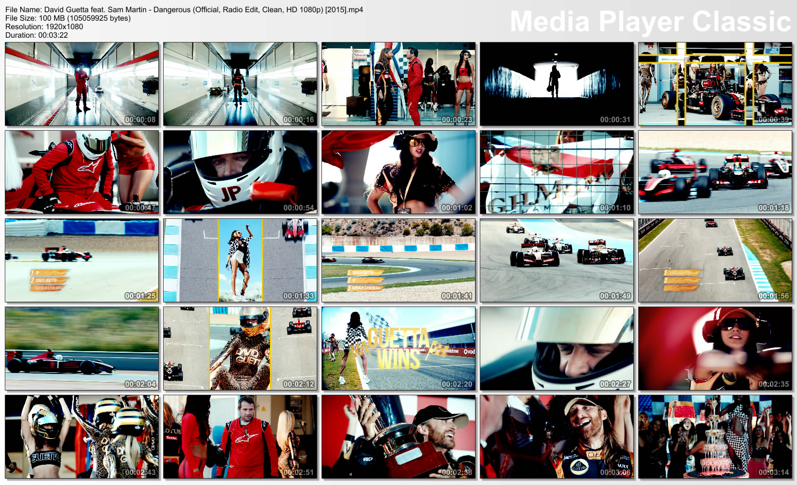The image size is (797, 485).
Task: Select the frame at 00:00:16
Action: (x=240, y=84)
